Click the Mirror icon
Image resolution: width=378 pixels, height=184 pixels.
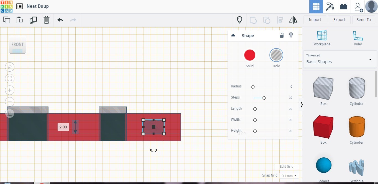pyautogui.click(x=293, y=20)
